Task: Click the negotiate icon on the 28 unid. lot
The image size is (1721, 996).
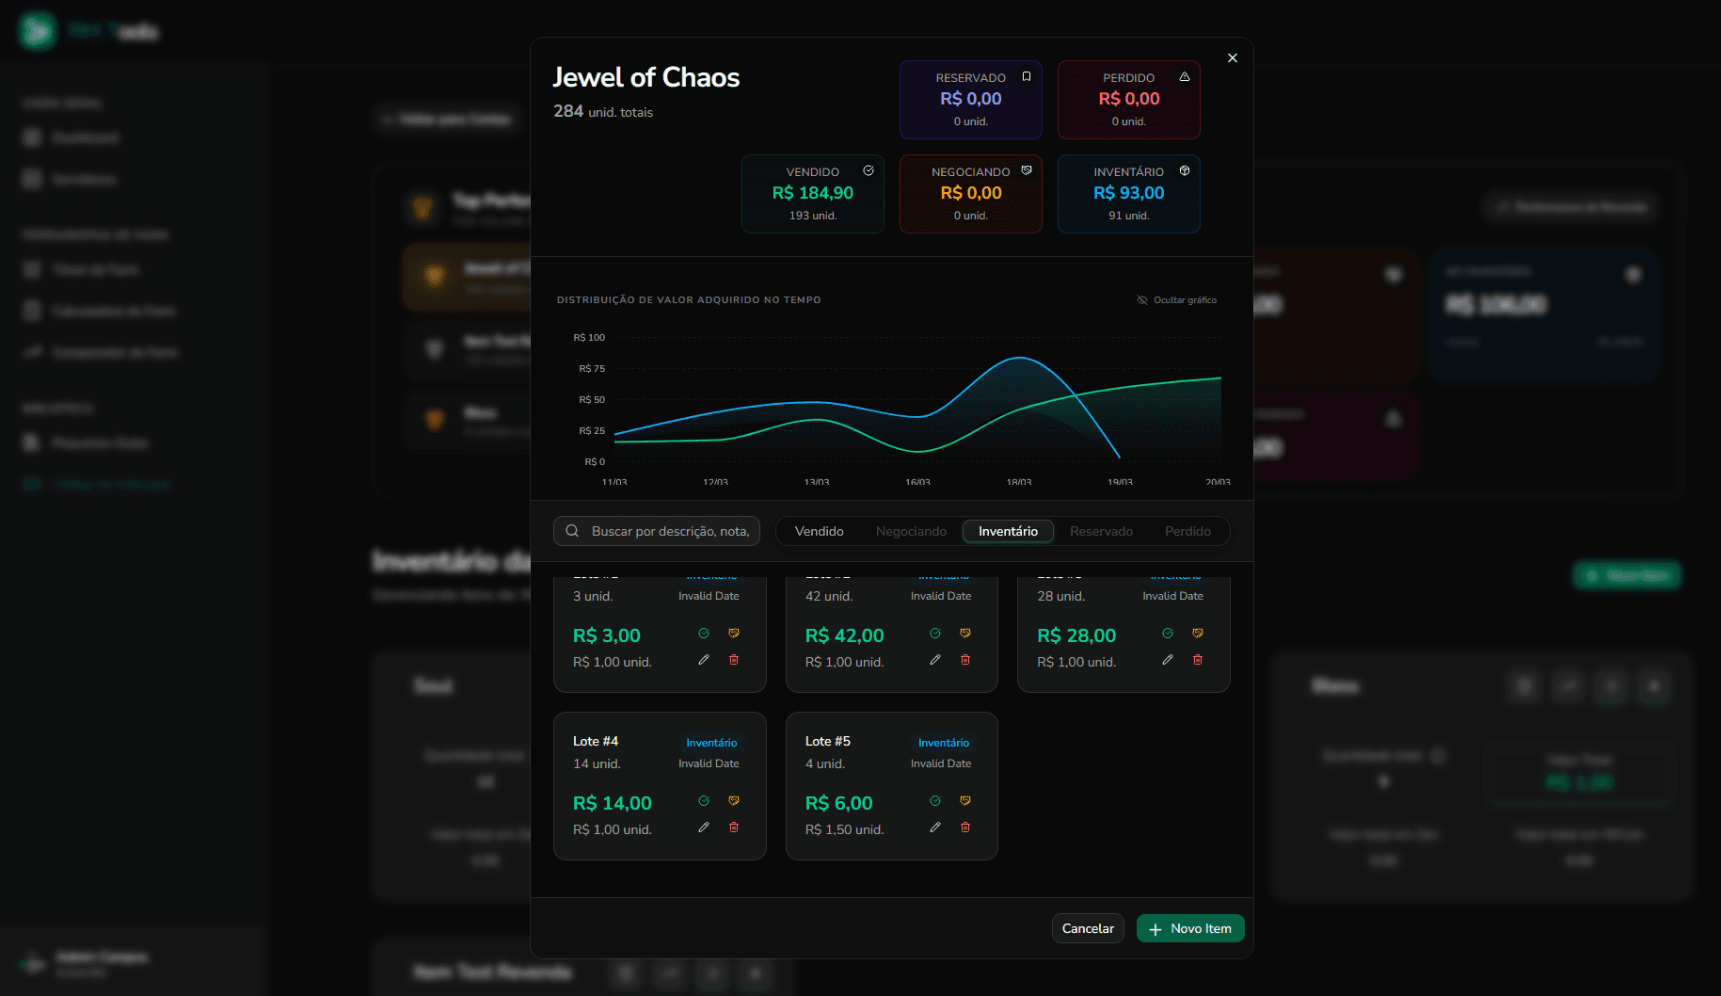Action: coord(1197,634)
